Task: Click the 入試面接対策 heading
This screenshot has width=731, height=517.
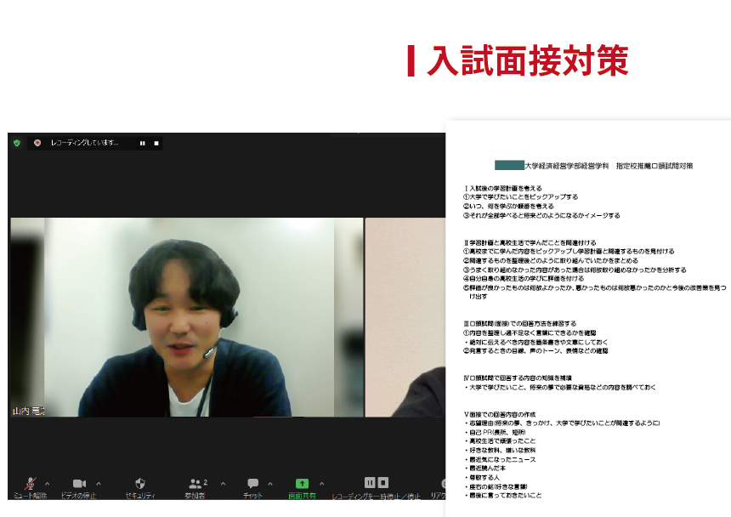Action: 527,60
